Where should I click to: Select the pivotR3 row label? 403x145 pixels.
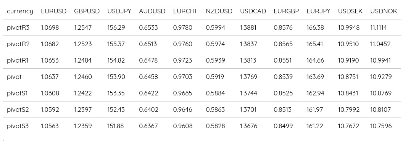click(18, 27)
